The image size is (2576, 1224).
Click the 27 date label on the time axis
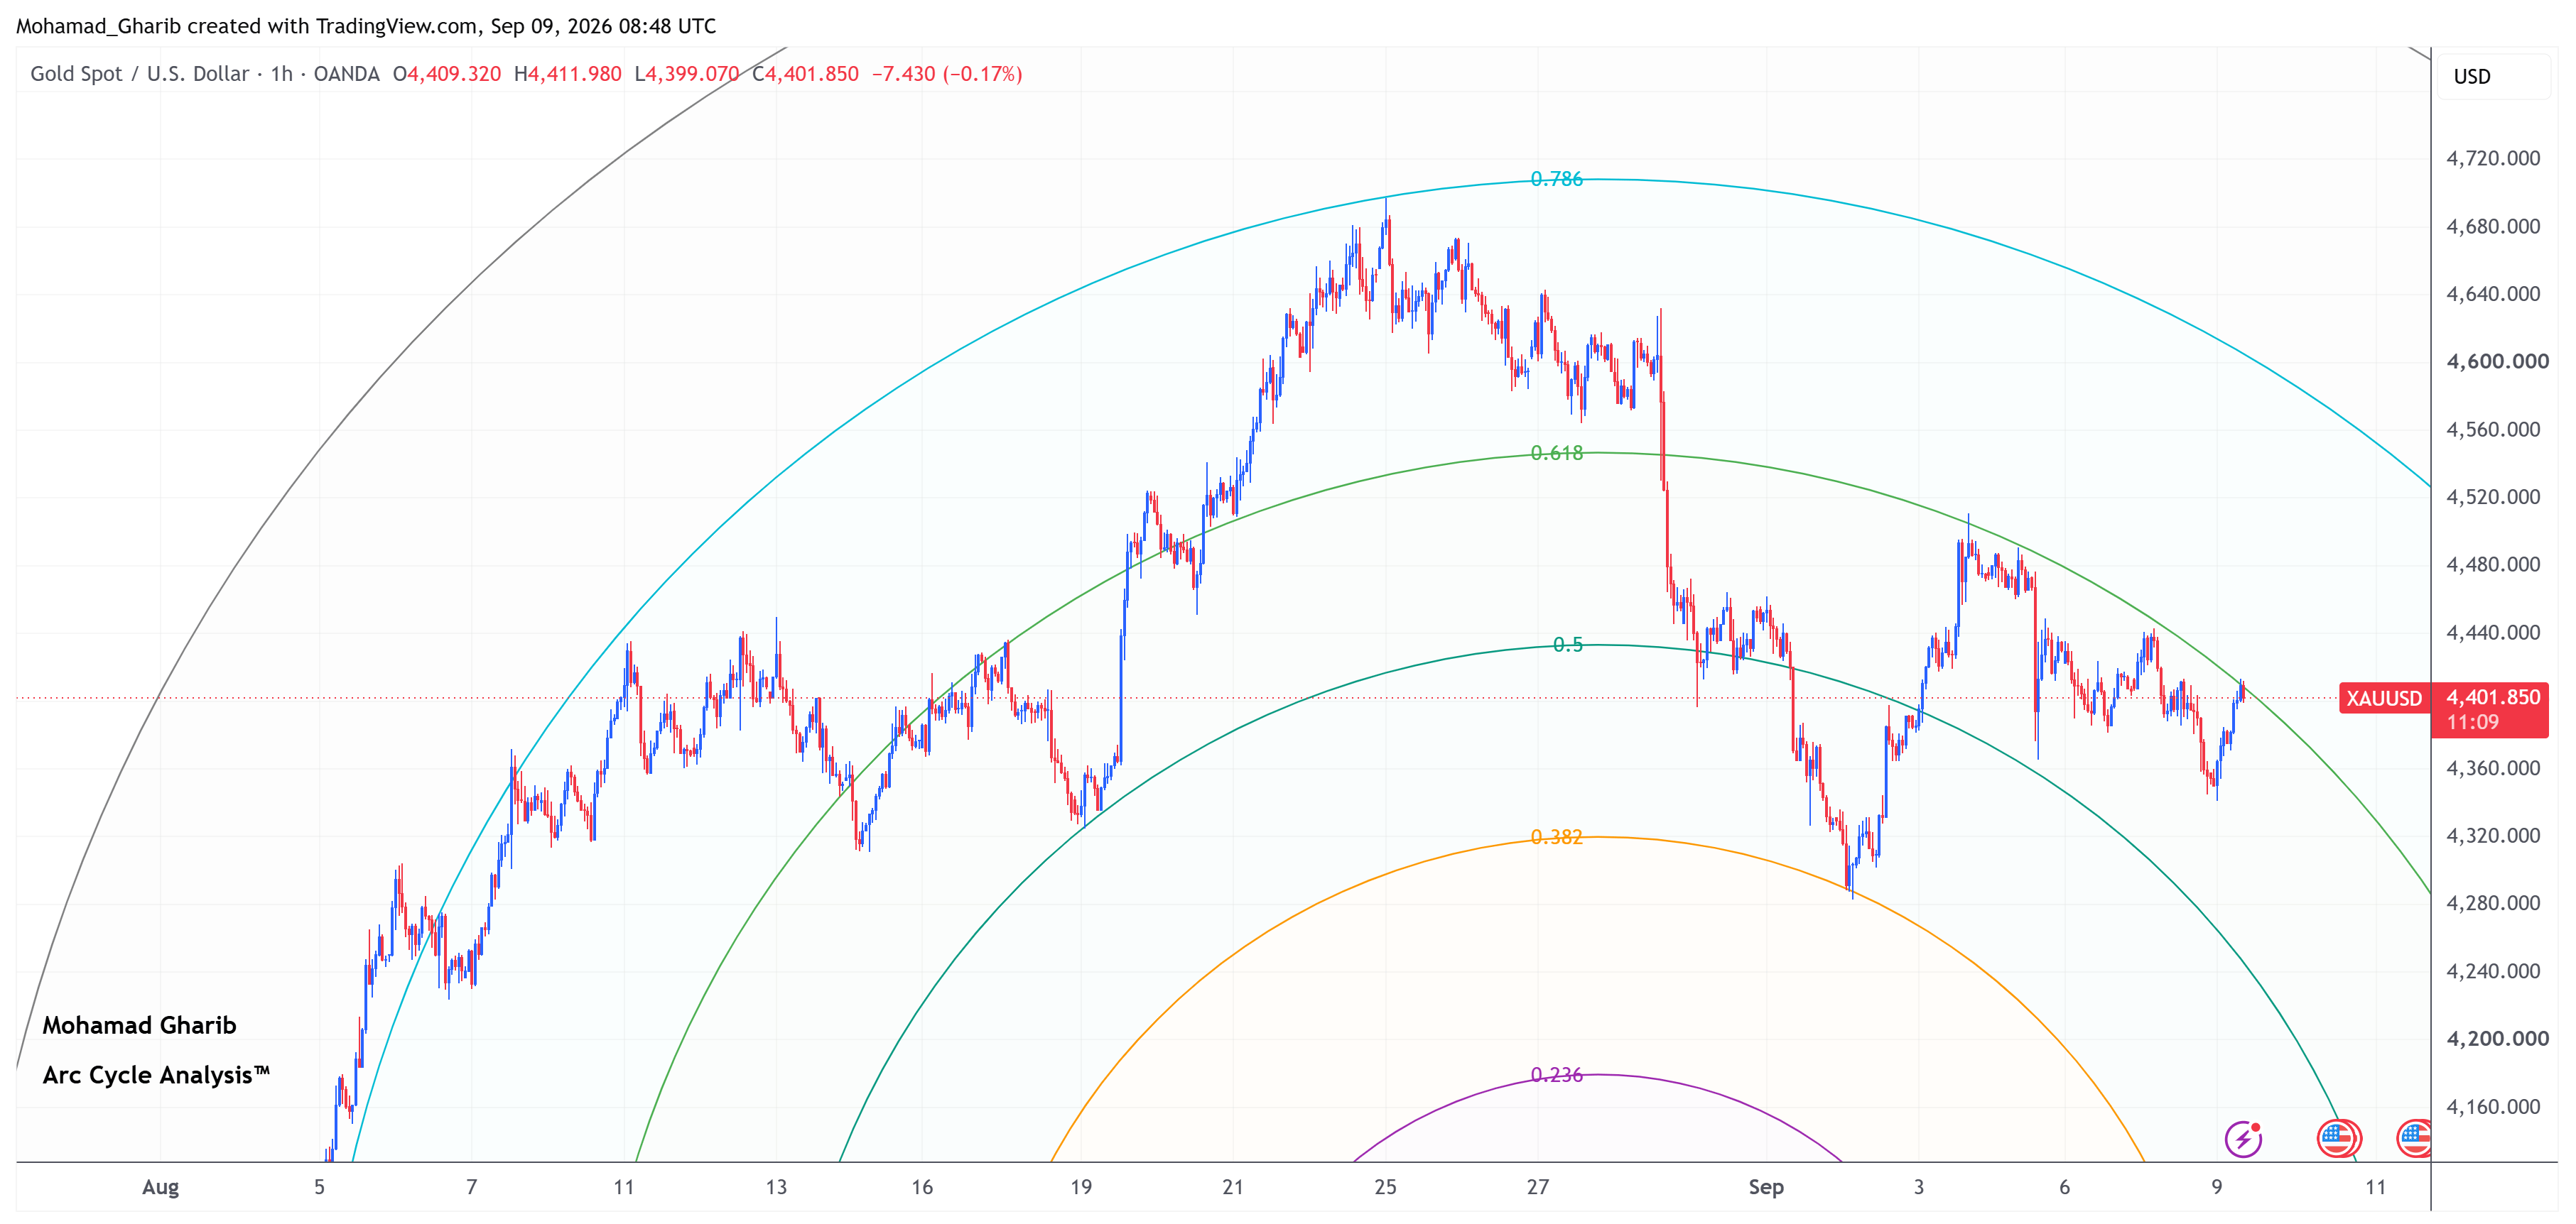[1538, 1188]
